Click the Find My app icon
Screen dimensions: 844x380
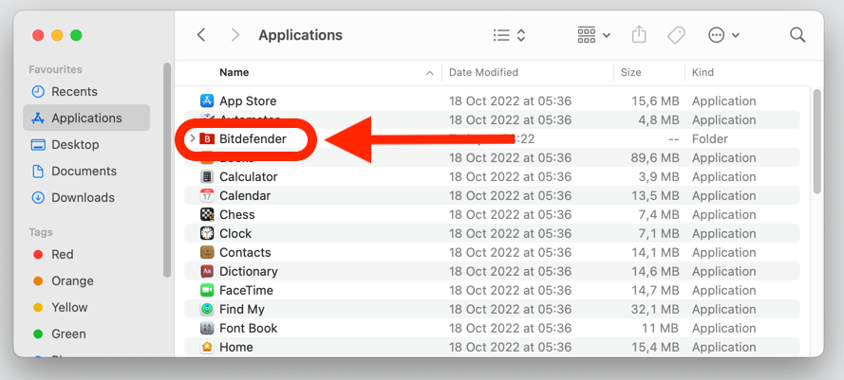[207, 309]
